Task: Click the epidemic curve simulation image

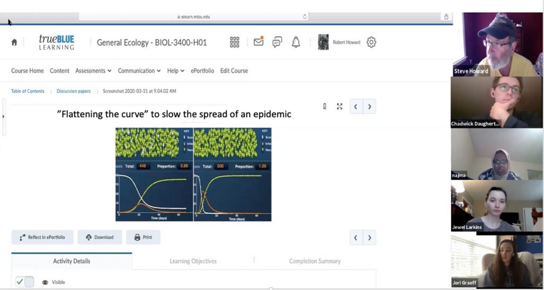Action: 193,174
